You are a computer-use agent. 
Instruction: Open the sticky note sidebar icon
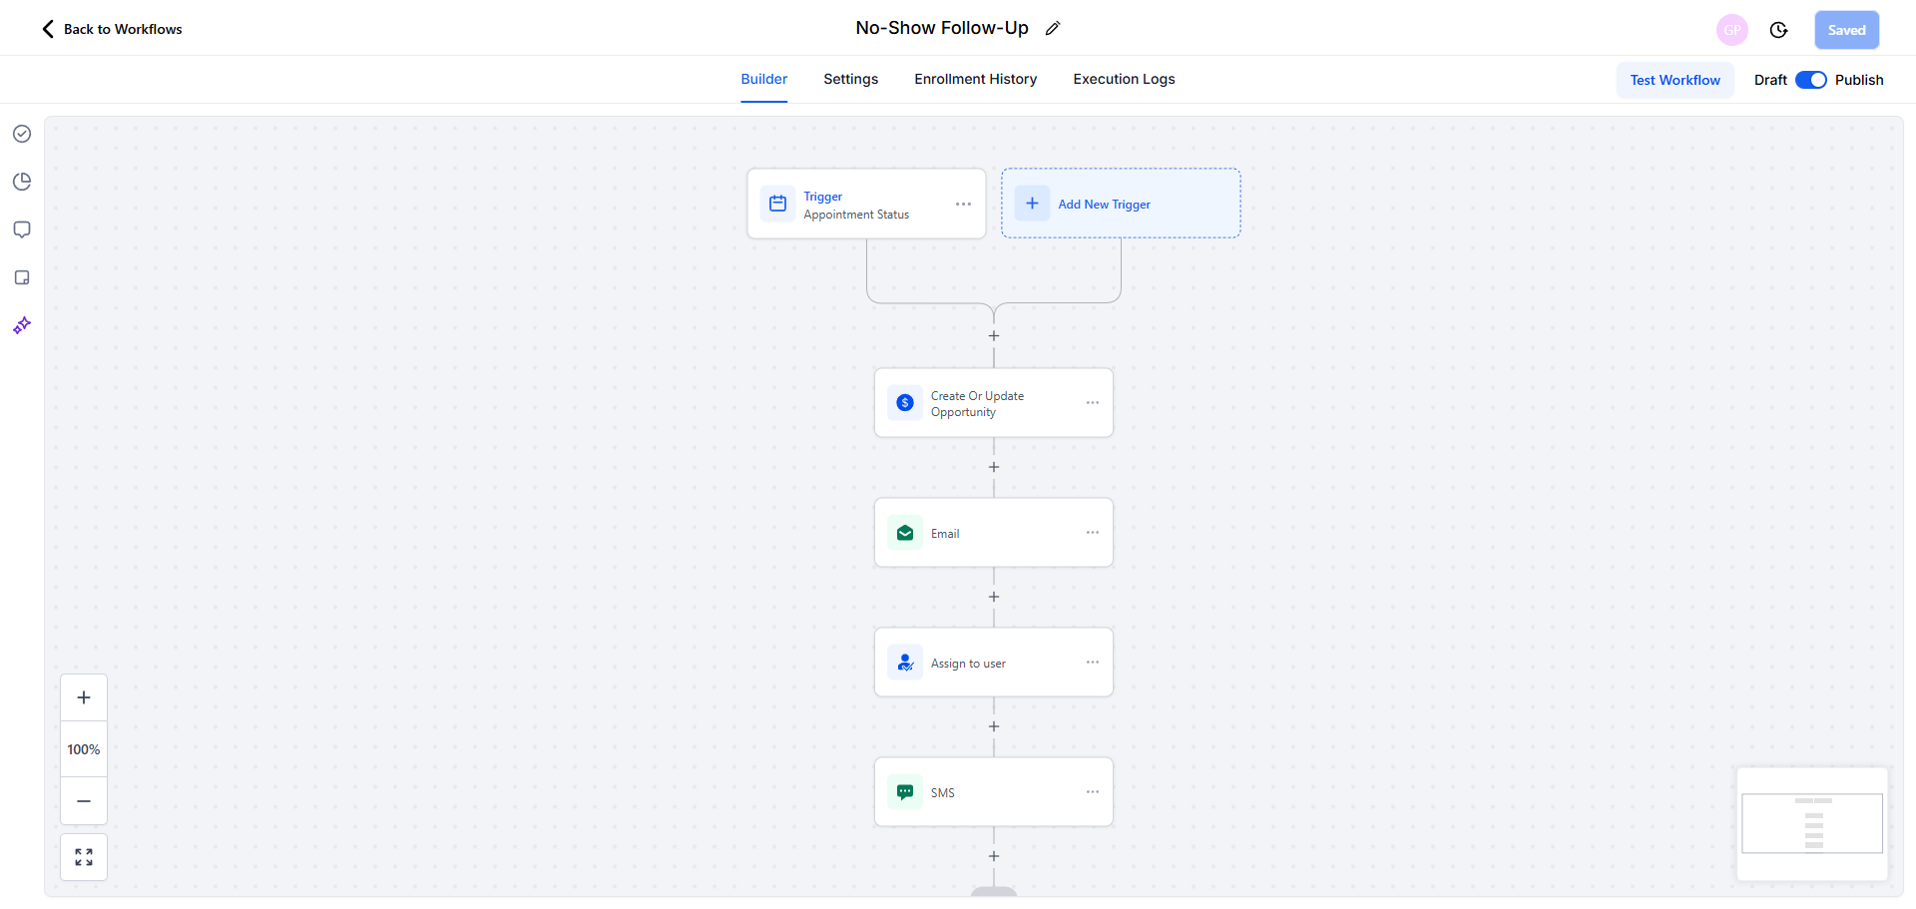pos(22,277)
